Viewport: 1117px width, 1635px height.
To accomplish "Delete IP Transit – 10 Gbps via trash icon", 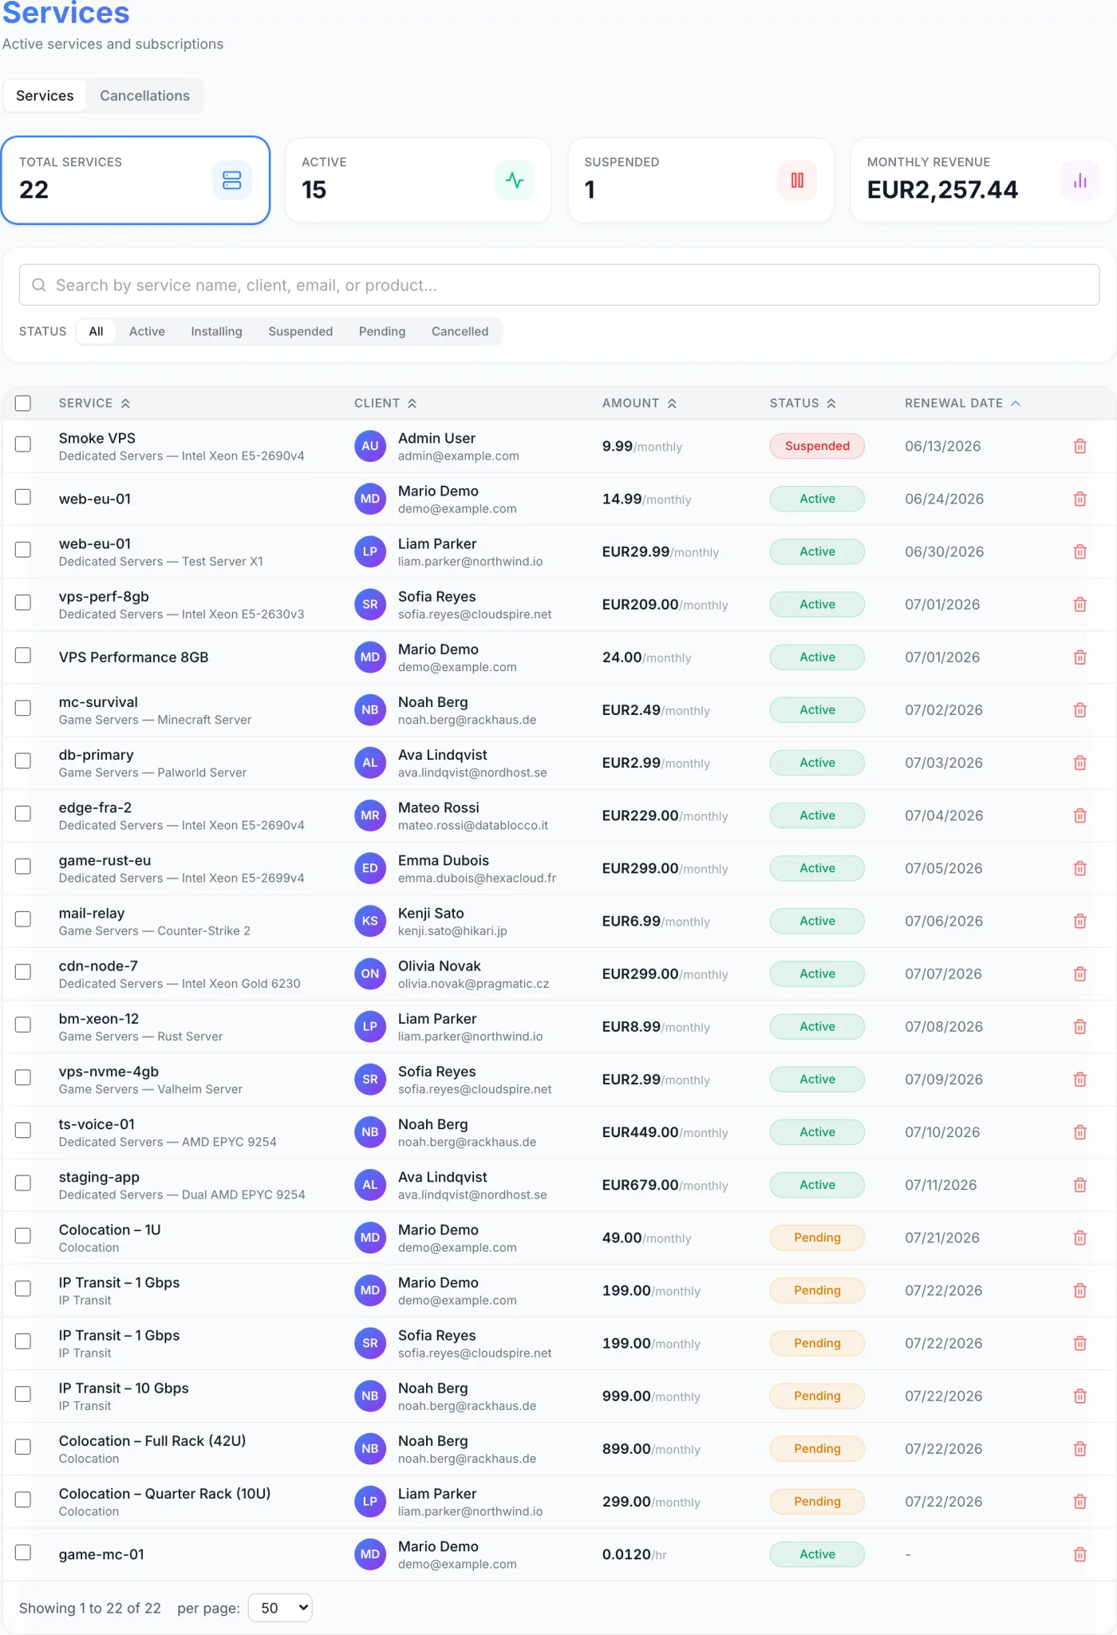I will [1080, 1396].
